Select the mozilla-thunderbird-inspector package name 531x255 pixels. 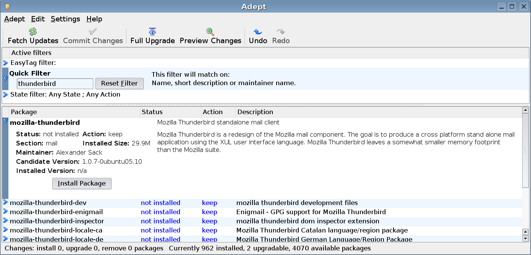point(57,221)
